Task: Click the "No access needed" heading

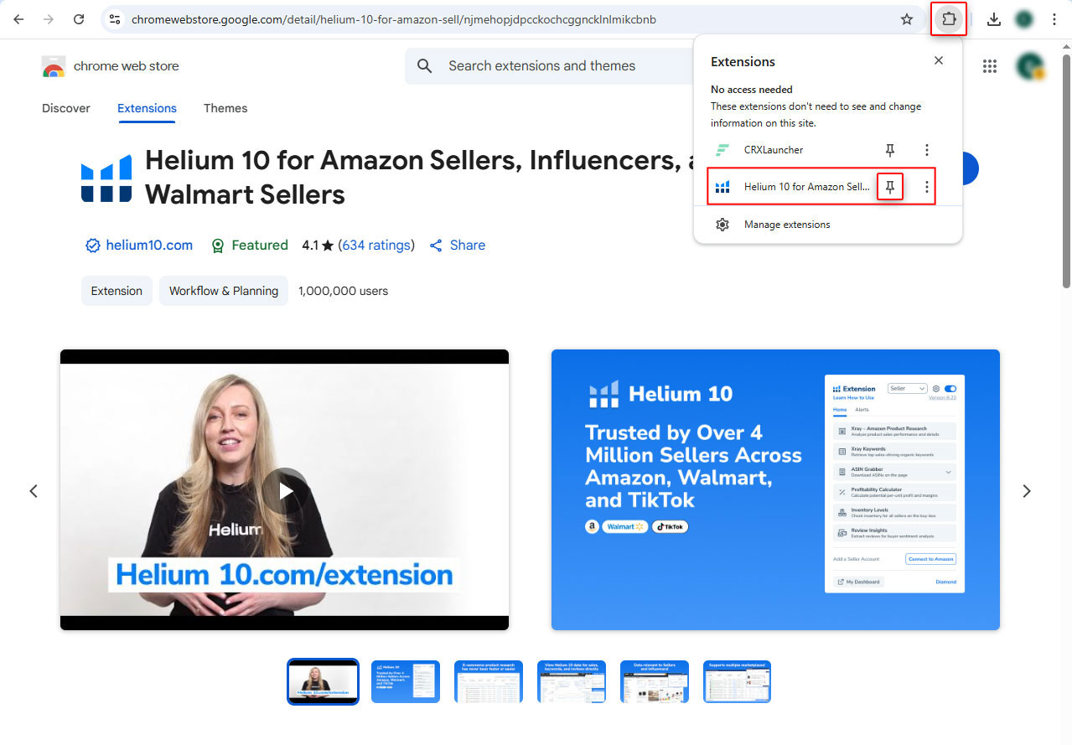Action: (x=752, y=90)
